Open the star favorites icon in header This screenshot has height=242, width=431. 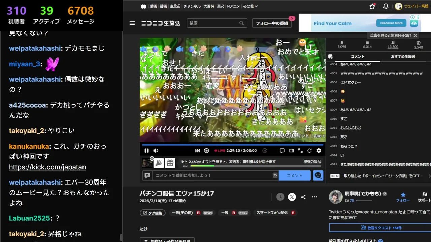[372, 6]
